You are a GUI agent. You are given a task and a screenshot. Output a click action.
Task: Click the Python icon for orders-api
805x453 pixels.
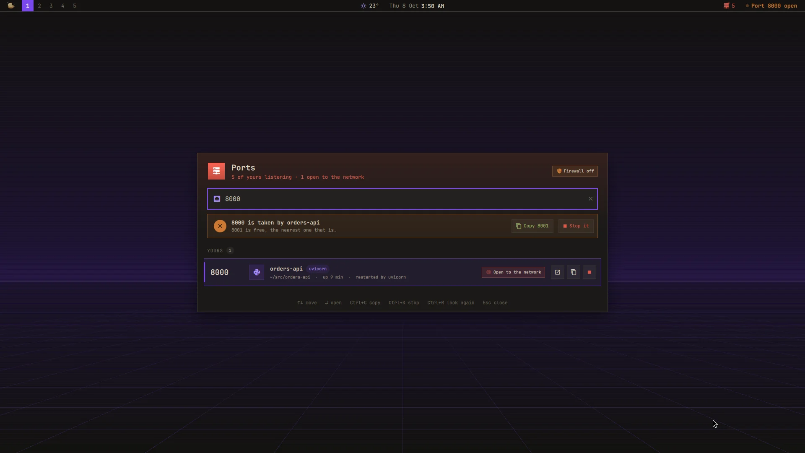(x=257, y=272)
